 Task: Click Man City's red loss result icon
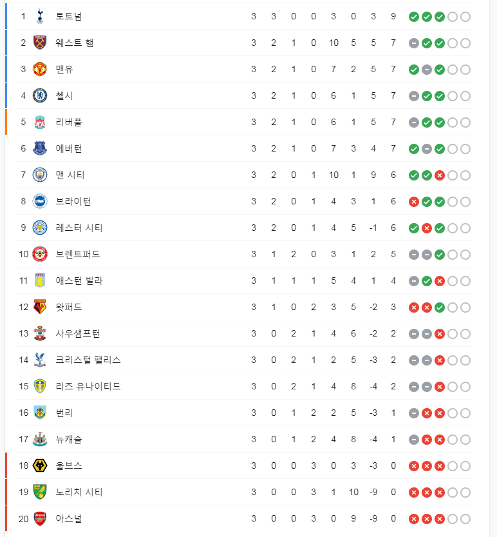440,175
